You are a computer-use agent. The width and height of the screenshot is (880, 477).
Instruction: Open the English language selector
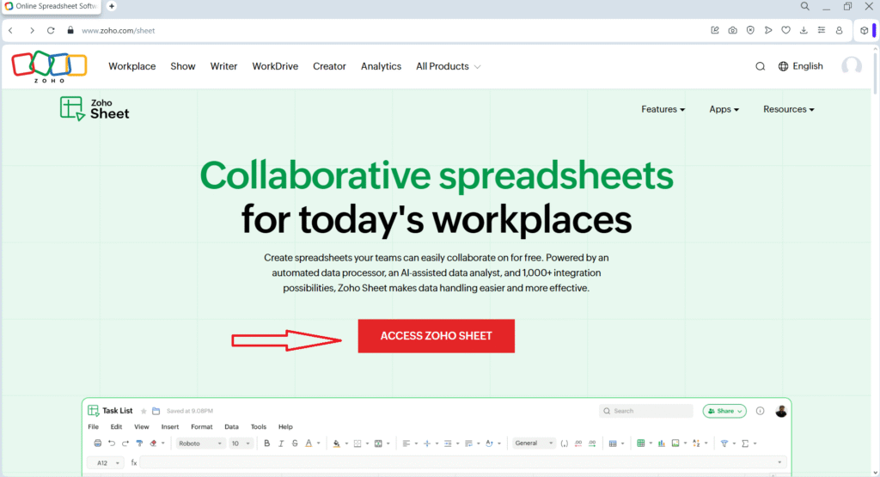(x=800, y=66)
